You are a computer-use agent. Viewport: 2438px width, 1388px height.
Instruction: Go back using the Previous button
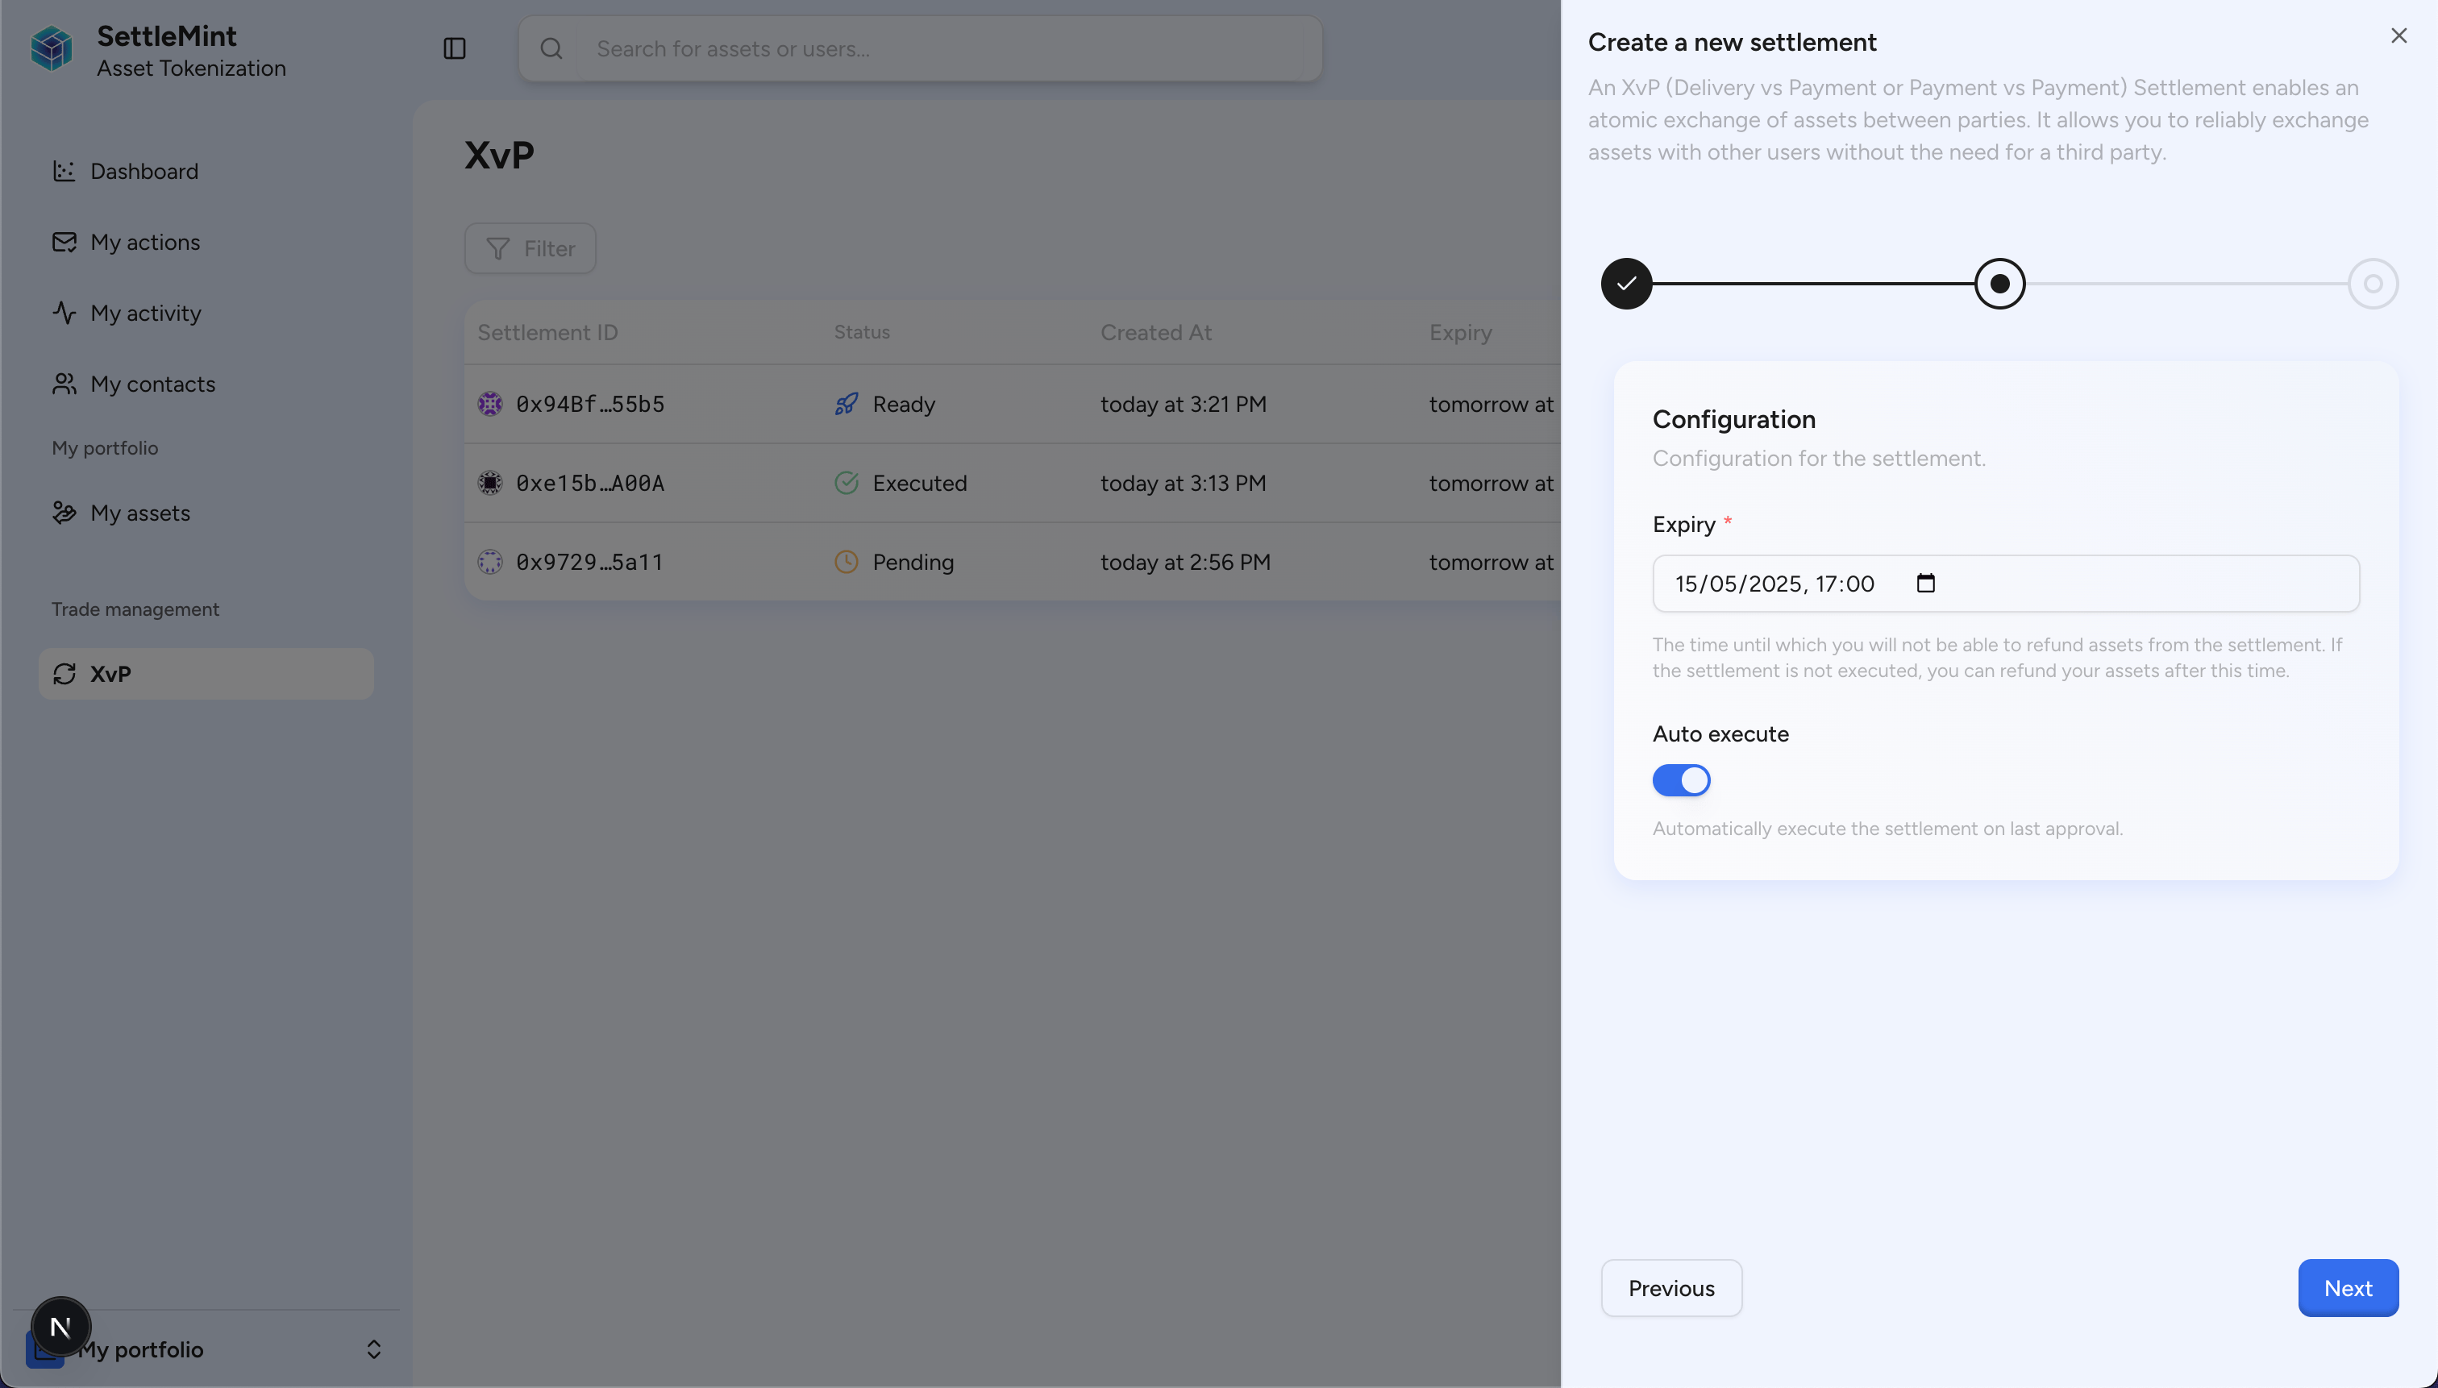point(1670,1288)
